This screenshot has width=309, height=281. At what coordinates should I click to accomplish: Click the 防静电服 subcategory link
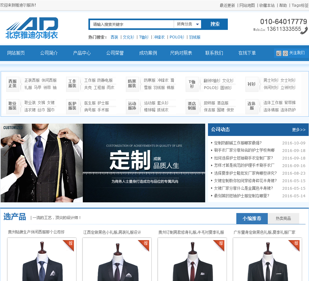pos(105,81)
